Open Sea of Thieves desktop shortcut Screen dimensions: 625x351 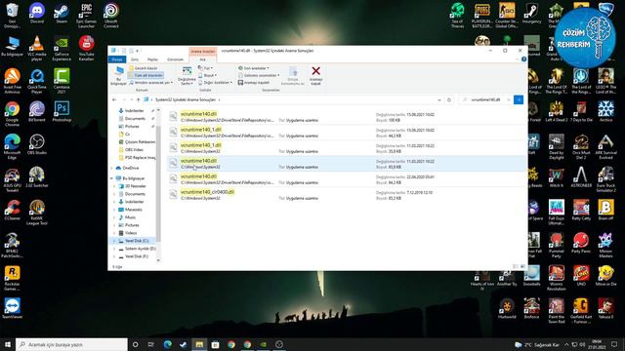(x=457, y=16)
